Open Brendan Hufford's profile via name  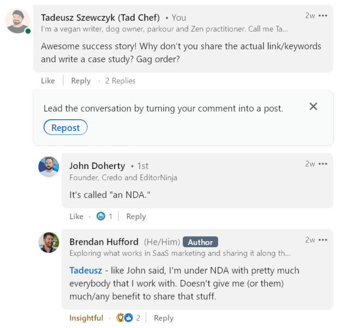[x=104, y=242]
